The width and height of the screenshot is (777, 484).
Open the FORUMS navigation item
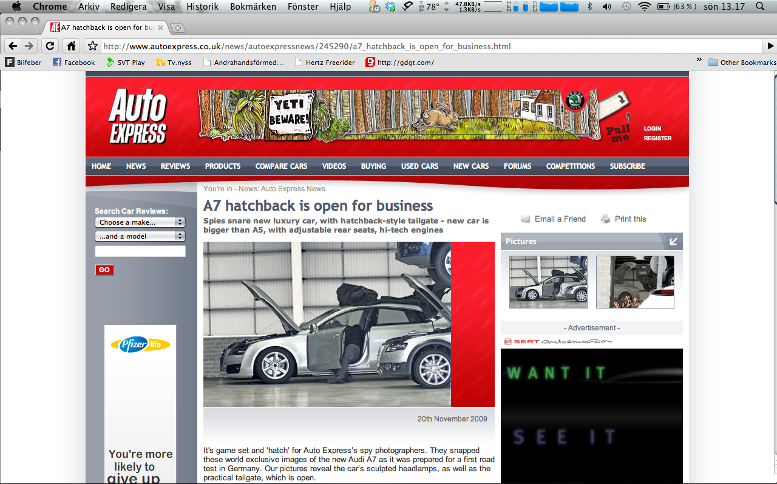coord(517,166)
